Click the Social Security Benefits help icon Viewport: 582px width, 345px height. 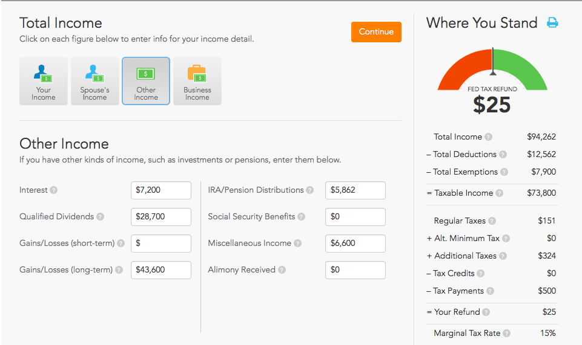point(302,217)
